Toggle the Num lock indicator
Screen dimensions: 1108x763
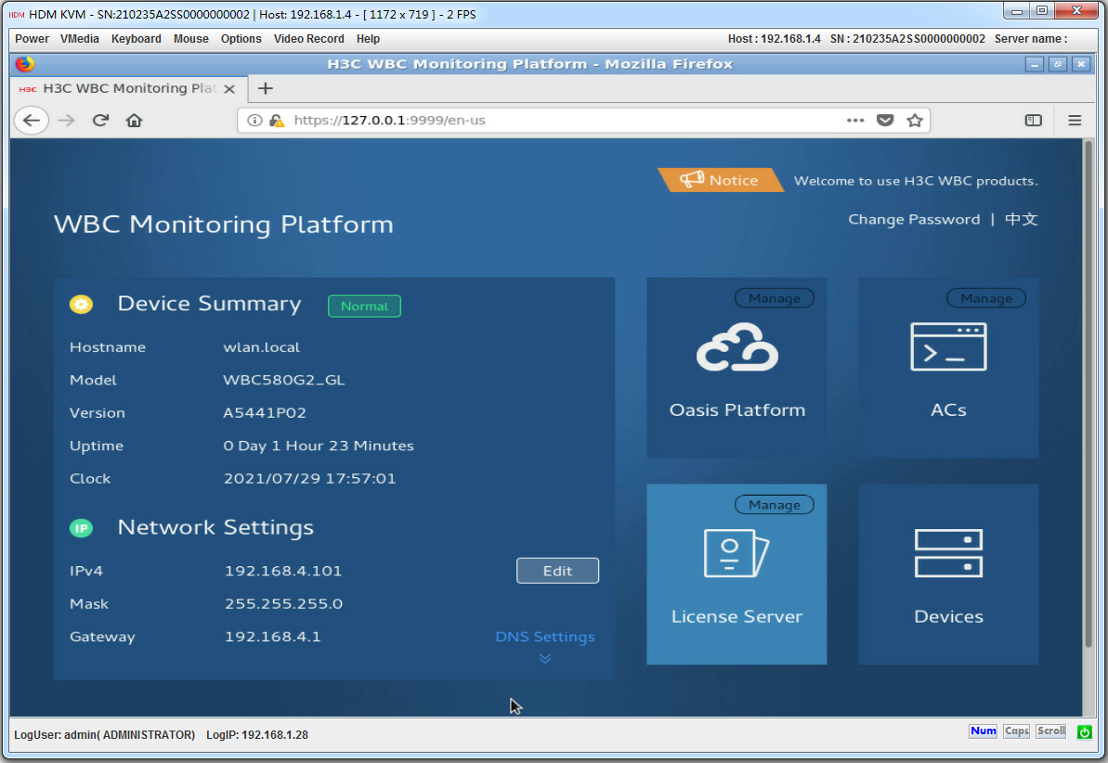pyautogui.click(x=983, y=731)
